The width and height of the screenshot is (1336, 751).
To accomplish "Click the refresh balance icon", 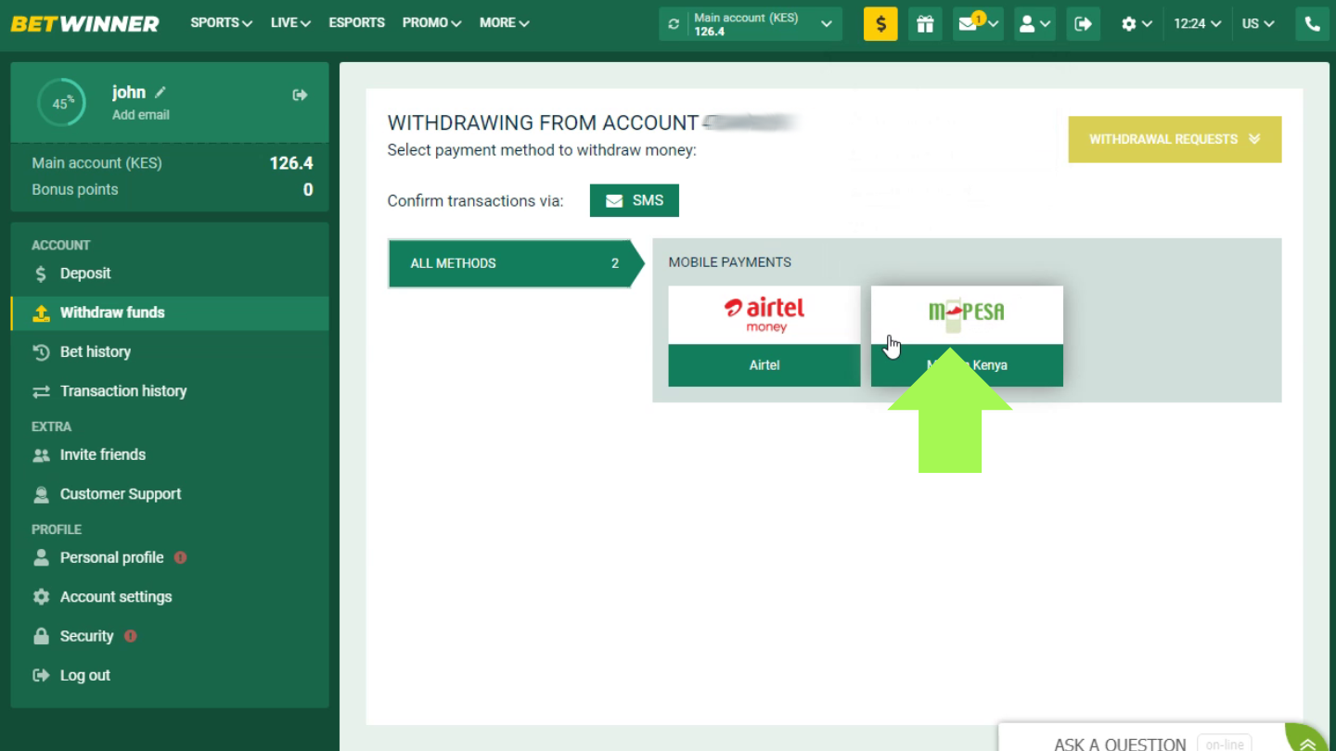I will (x=674, y=24).
